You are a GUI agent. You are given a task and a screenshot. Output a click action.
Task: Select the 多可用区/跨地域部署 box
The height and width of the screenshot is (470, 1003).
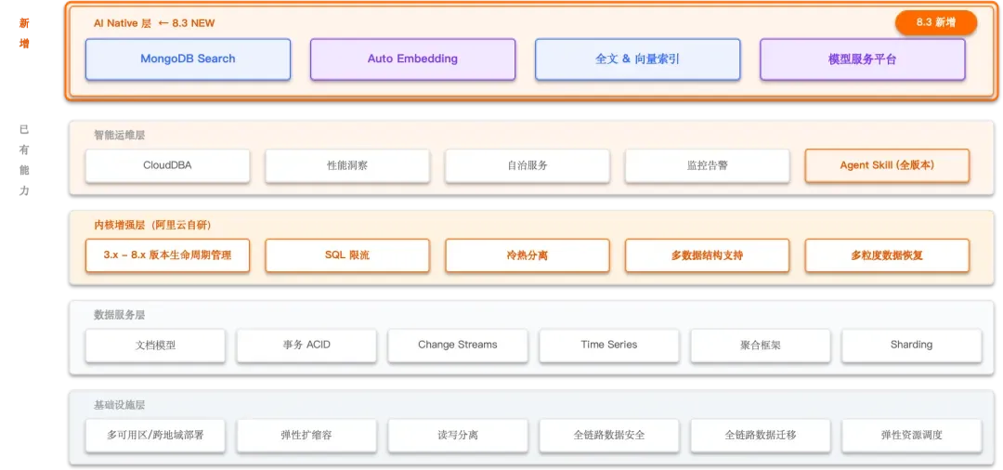pos(155,436)
